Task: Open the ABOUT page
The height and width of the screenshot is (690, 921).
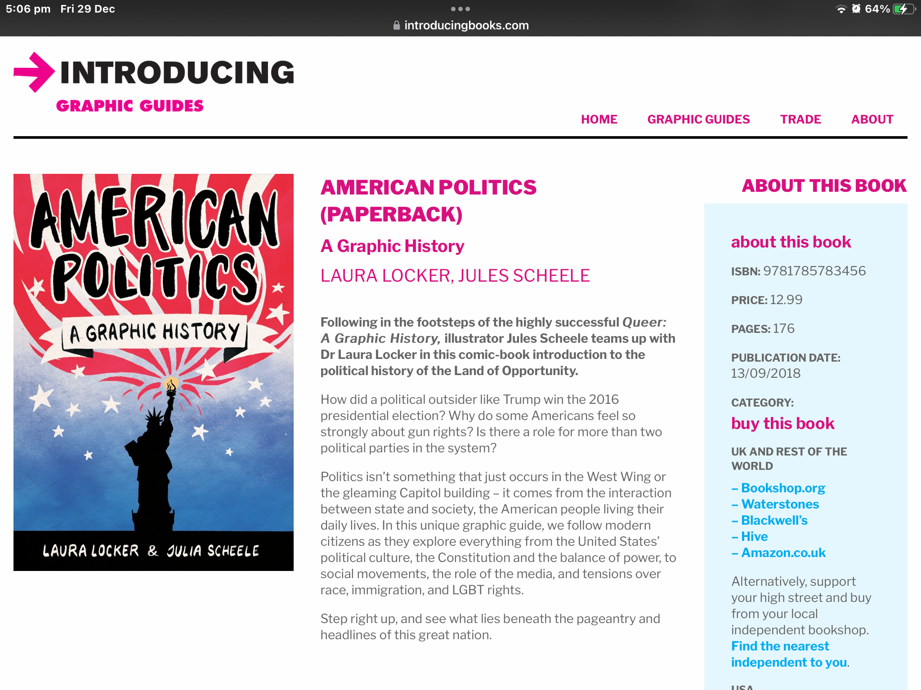Action: [x=872, y=119]
